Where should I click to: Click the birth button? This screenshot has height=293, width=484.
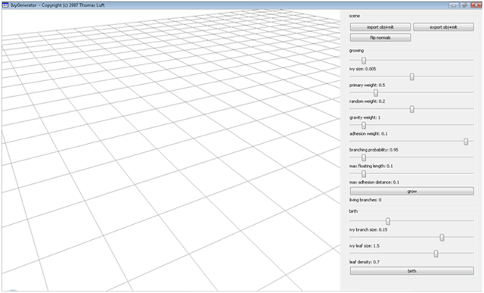pos(411,271)
